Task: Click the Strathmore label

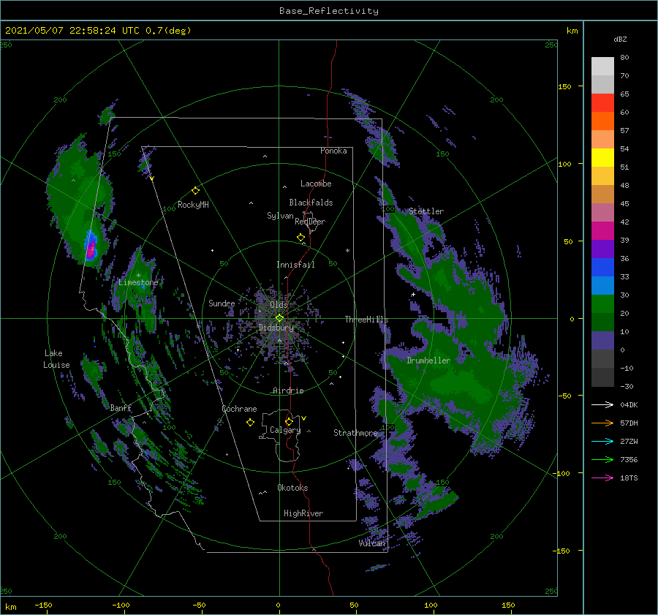Action: [355, 433]
